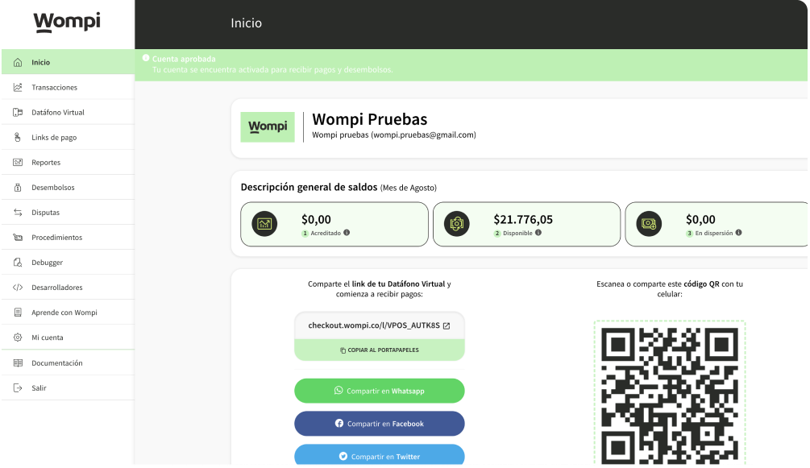
Task: Click the Datáfono Virtual icon
Action: tap(18, 112)
